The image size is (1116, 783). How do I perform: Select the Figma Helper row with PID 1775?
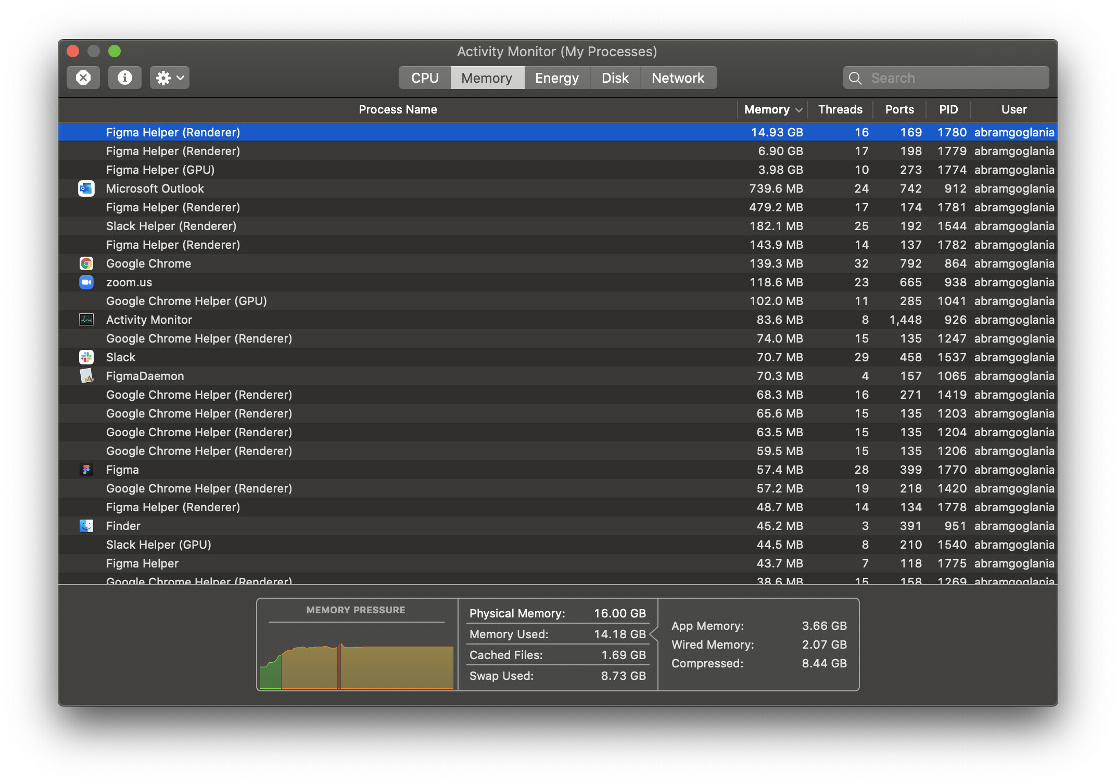coord(558,563)
